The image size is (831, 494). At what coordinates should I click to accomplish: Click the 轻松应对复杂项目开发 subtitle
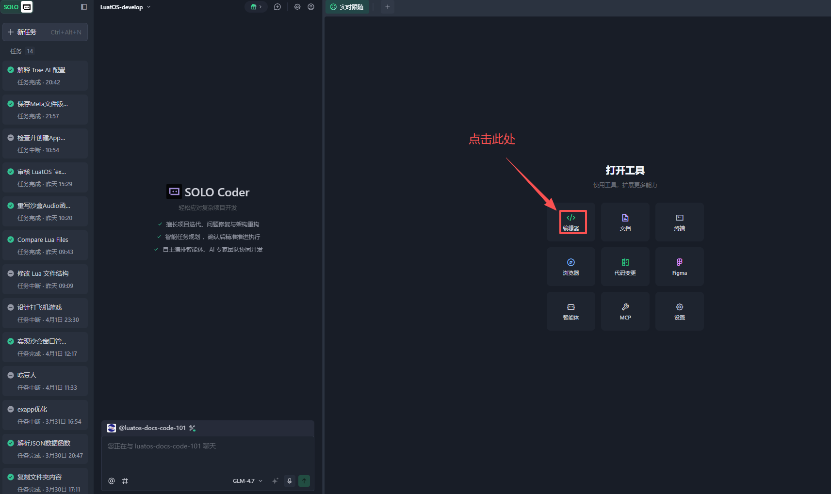click(208, 208)
